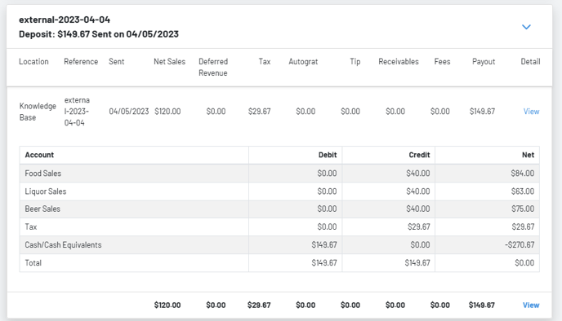Click the Location column header
Viewport: 562px width, 321px height.
point(33,61)
